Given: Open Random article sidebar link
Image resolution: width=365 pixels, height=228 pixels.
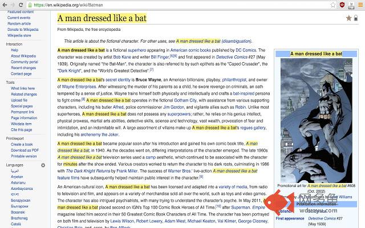Looking at the screenshot, I should (19, 23).
